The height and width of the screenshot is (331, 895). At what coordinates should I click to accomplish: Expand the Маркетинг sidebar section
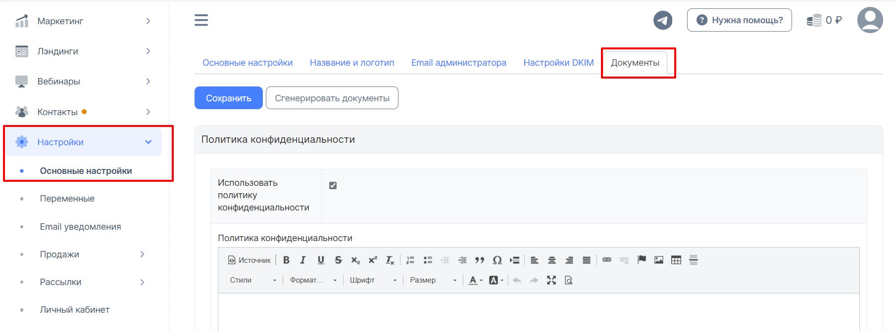pos(83,21)
